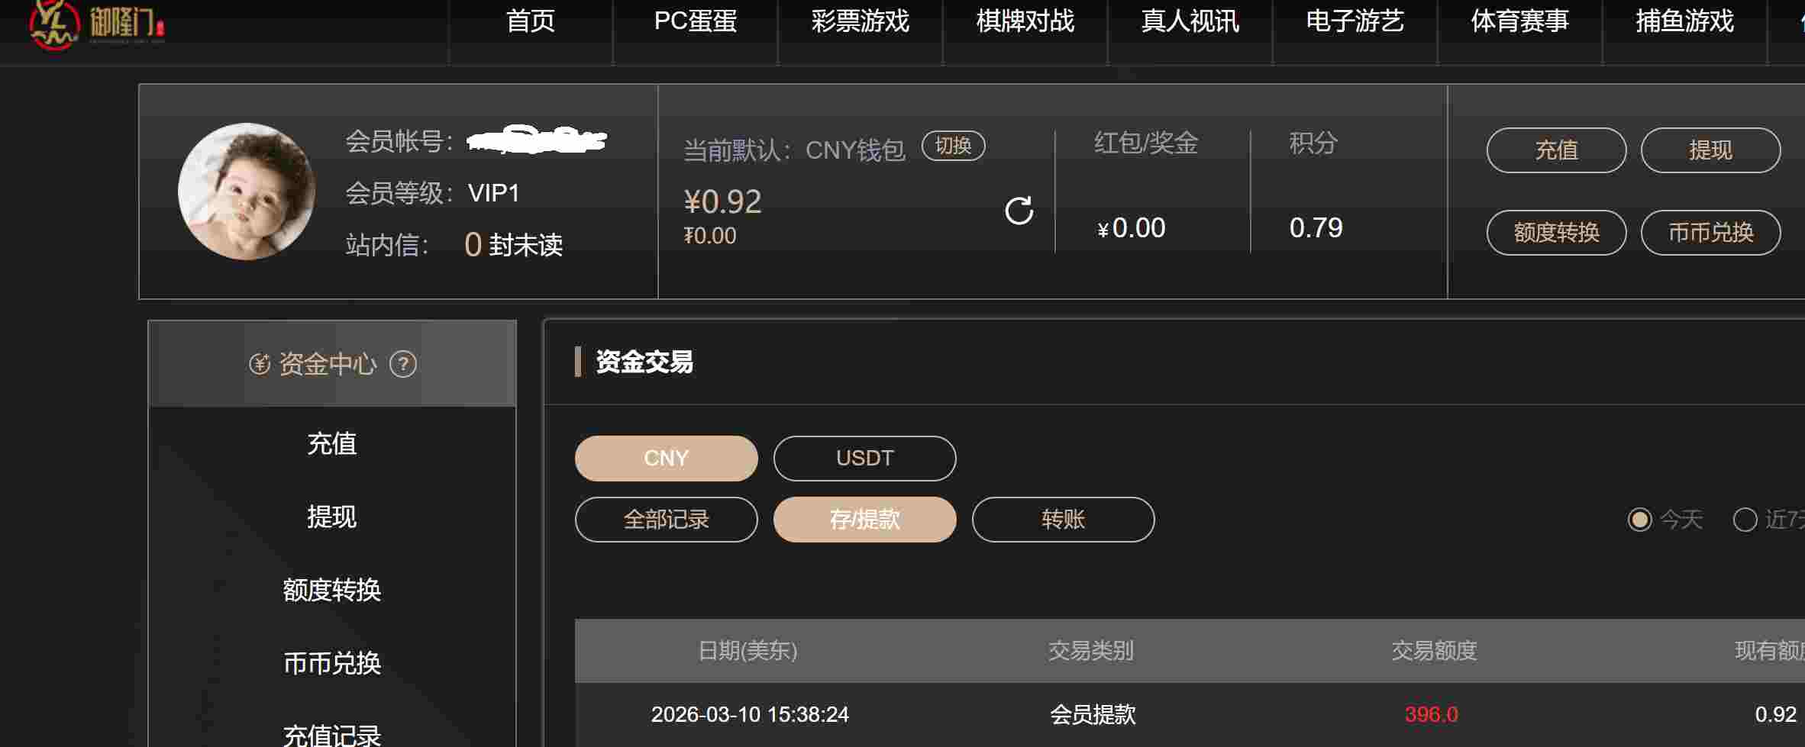Screen dimensions: 1805x747
Task: Click the yen coin icon beside 资金中心
Action: pos(260,364)
